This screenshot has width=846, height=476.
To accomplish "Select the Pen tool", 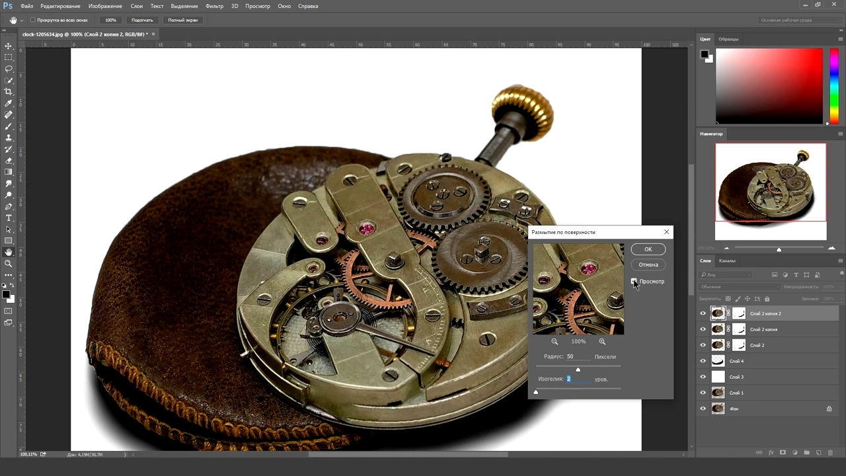I will 9,206.
